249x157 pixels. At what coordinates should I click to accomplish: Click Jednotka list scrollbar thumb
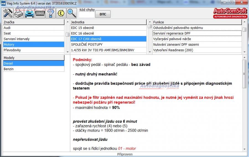(x=150, y=26)
